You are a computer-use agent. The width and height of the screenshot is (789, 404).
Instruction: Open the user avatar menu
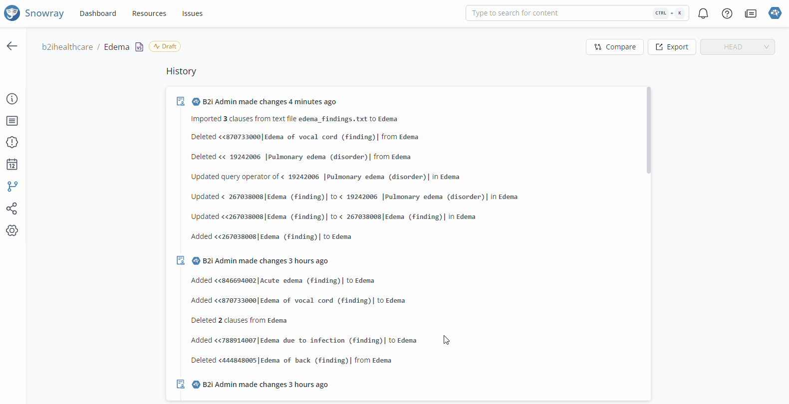click(x=775, y=13)
